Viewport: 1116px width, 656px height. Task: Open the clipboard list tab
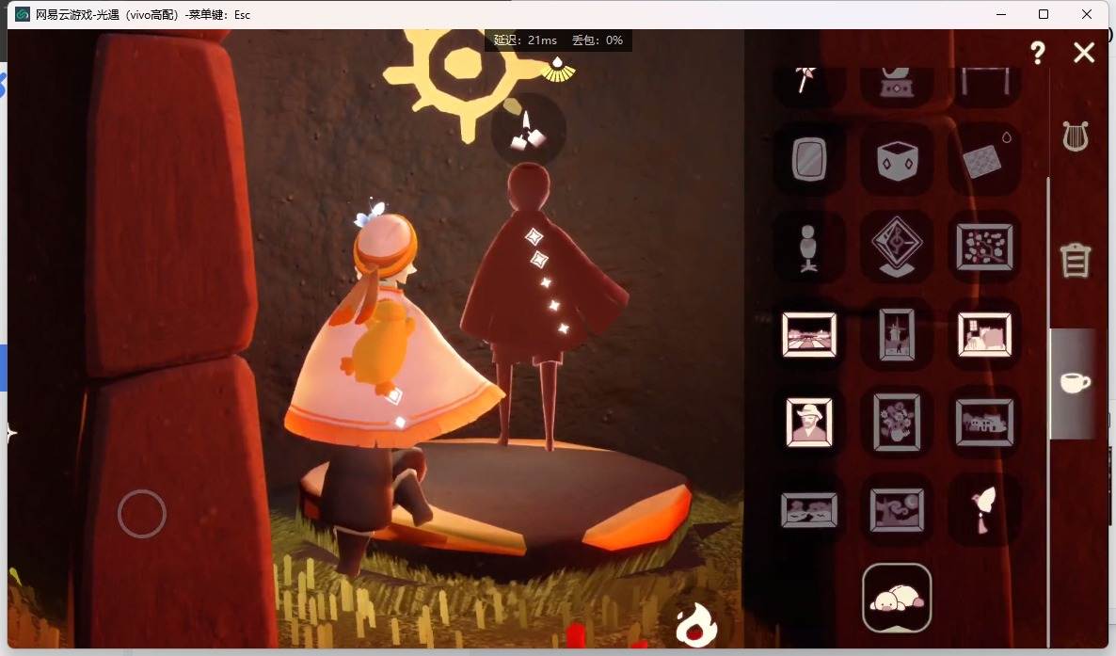tap(1076, 260)
